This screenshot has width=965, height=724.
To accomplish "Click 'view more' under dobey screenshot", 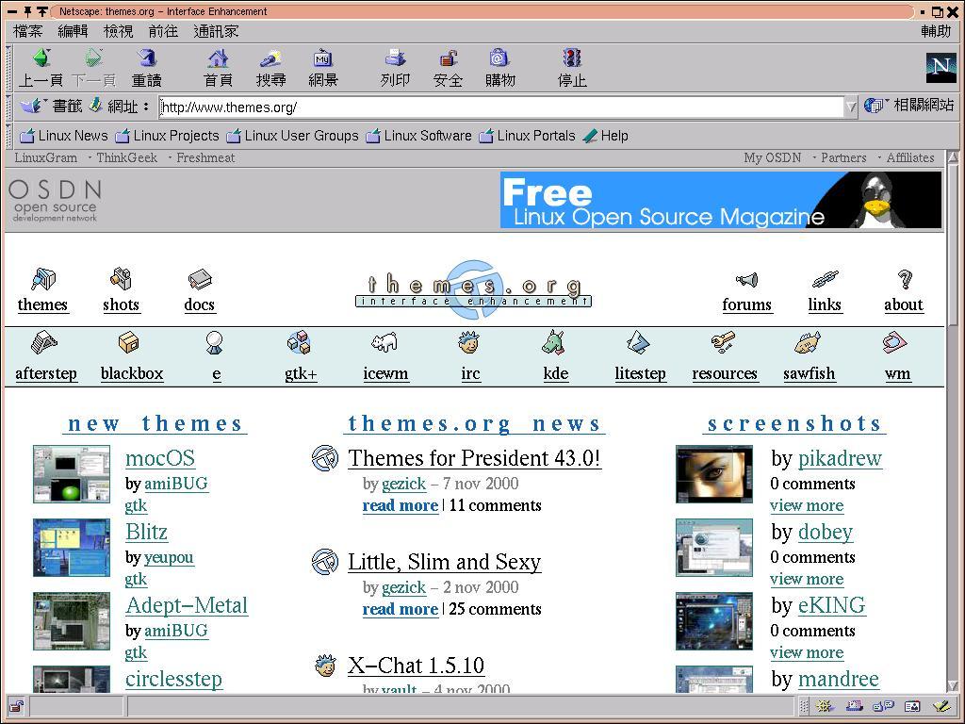I will click(807, 579).
